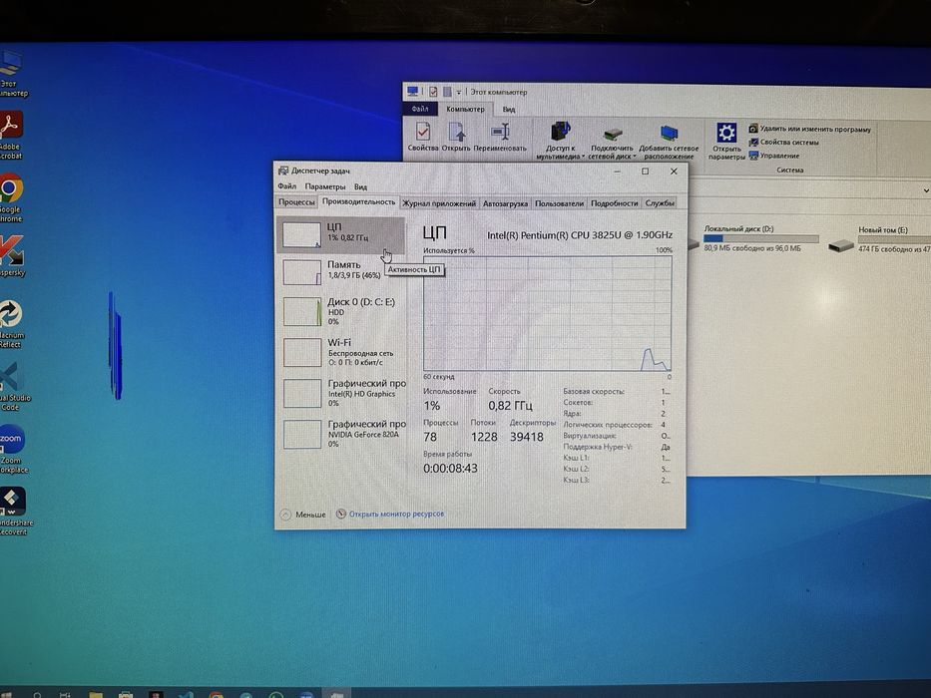
Task: Click Локальный диск (D:) usage bar in Explorer
Action: [x=760, y=238]
